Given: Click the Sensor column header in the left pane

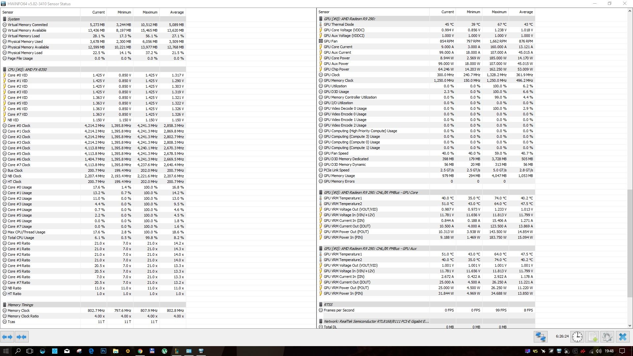Looking at the screenshot, I should pos(40,12).
